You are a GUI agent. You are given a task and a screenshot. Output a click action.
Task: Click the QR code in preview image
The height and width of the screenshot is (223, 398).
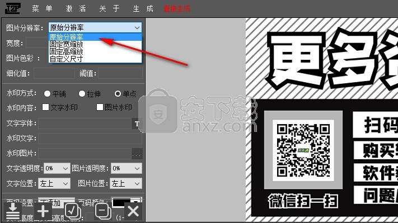(x=303, y=150)
